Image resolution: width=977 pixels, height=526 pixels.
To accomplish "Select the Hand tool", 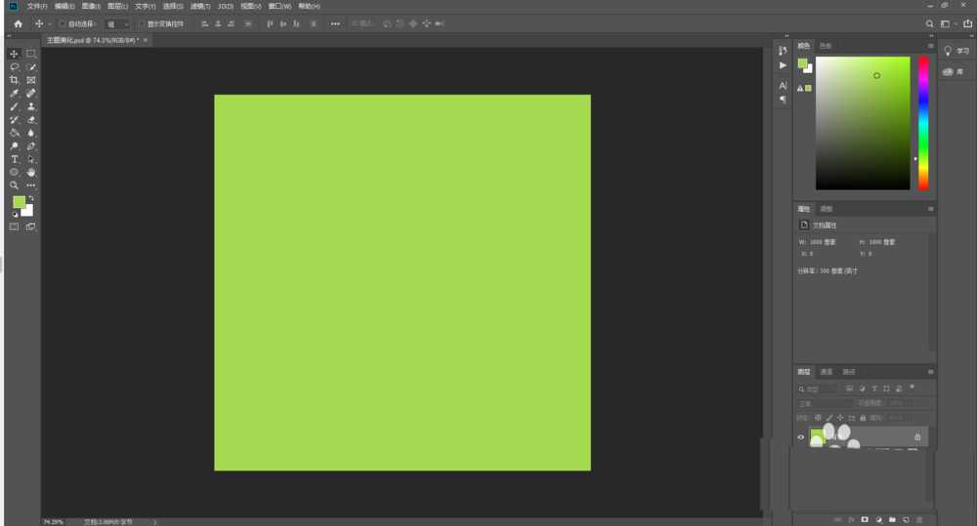I will pos(31,172).
